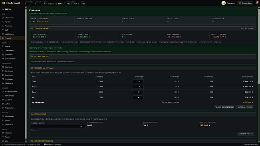Click the Enfermería sidebar icon

coord(3,55)
